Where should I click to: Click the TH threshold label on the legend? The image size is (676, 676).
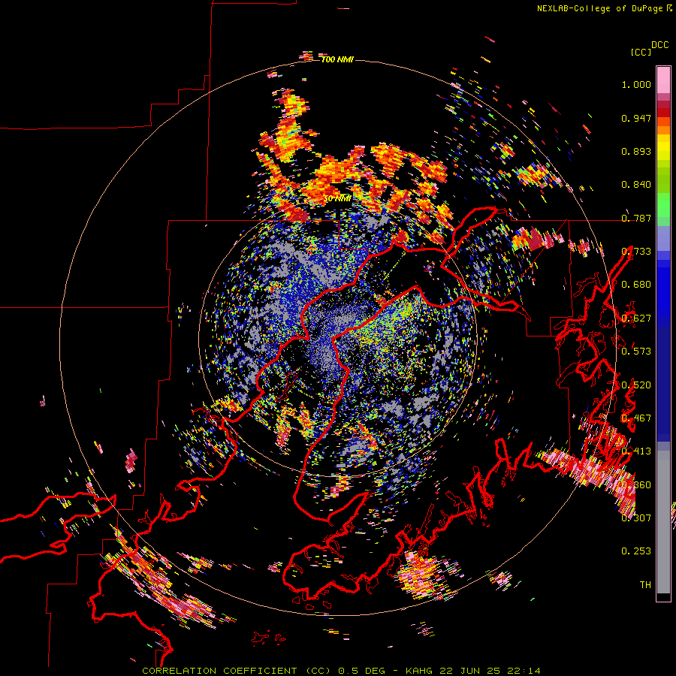pos(645,585)
